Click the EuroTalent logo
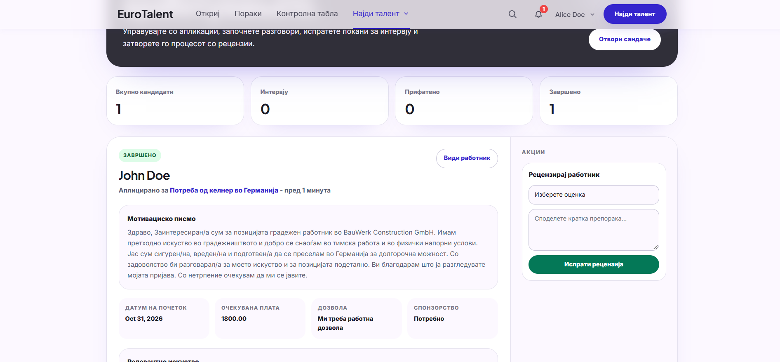 click(145, 14)
